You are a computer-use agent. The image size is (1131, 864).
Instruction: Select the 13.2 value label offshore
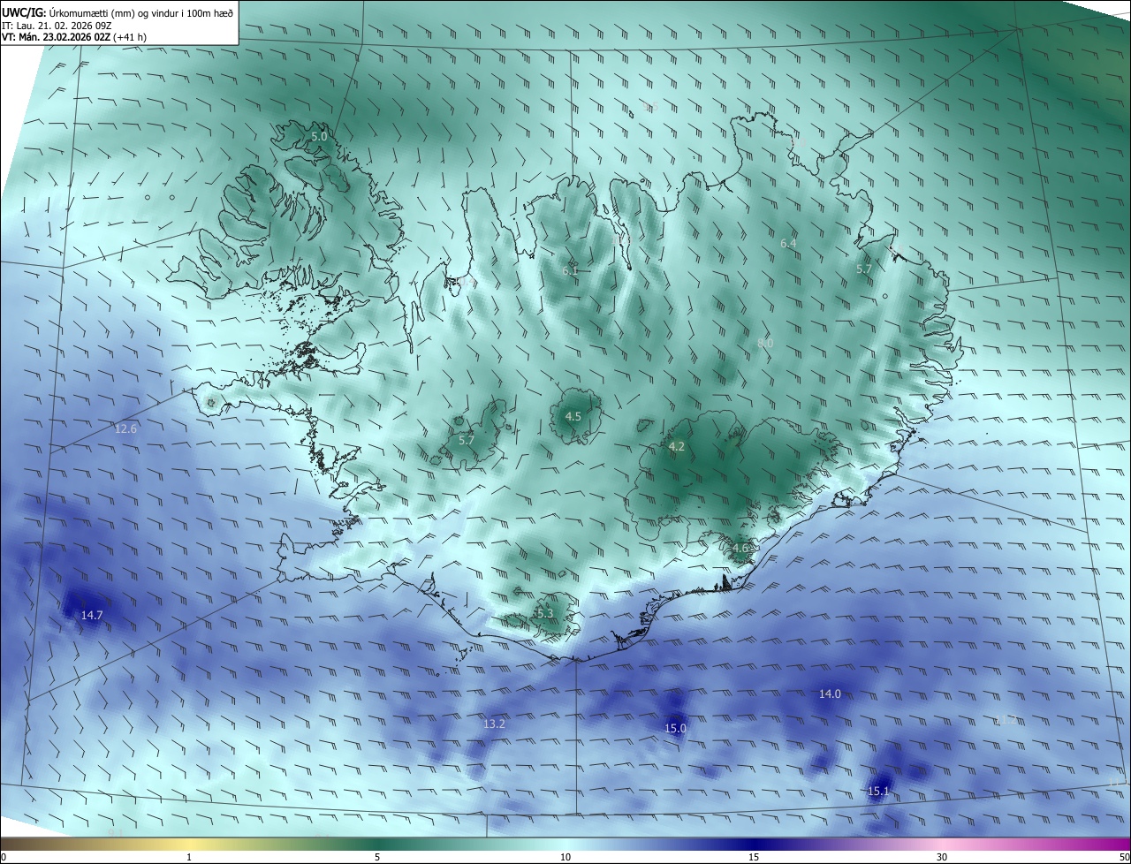[494, 724]
